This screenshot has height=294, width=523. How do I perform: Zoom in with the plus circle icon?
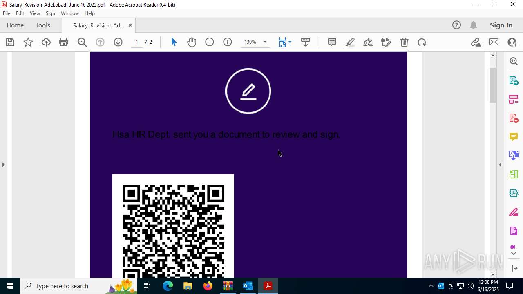(228, 42)
